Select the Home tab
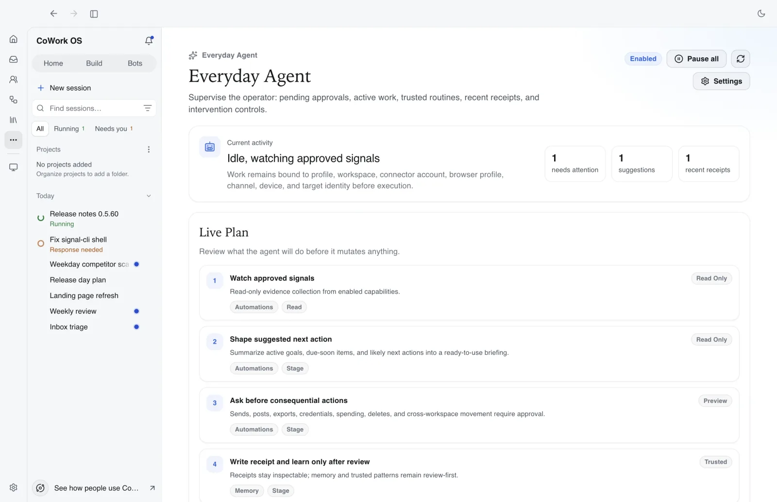The width and height of the screenshot is (777, 502). click(x=53, y=63)
